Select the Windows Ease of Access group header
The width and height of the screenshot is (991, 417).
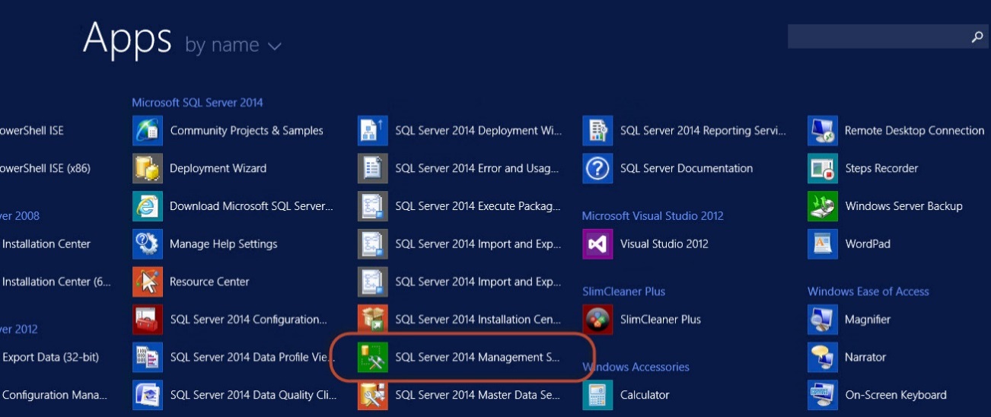coord(868,291)
